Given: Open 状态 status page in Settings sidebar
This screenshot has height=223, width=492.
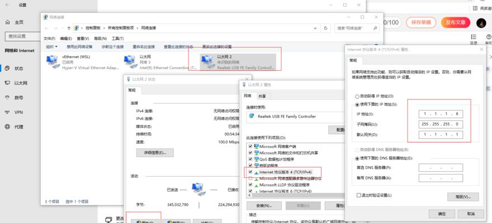Looking at the screenshot, I should click(19, 69).
